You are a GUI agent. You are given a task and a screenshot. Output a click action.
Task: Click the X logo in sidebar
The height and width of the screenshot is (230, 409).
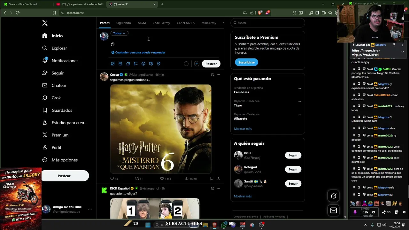45,23
